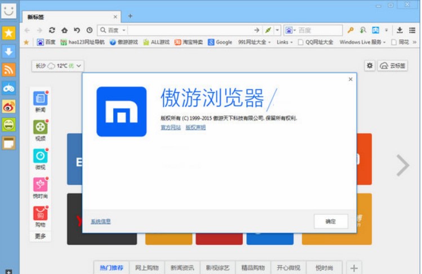Go to the home page icon
The width and height of the screenshot is (422, 274).
pyautogui.click(x=65, y=30)
